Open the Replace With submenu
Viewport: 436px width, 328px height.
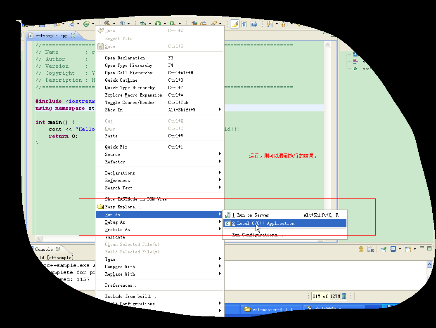[x=160, y=274]
